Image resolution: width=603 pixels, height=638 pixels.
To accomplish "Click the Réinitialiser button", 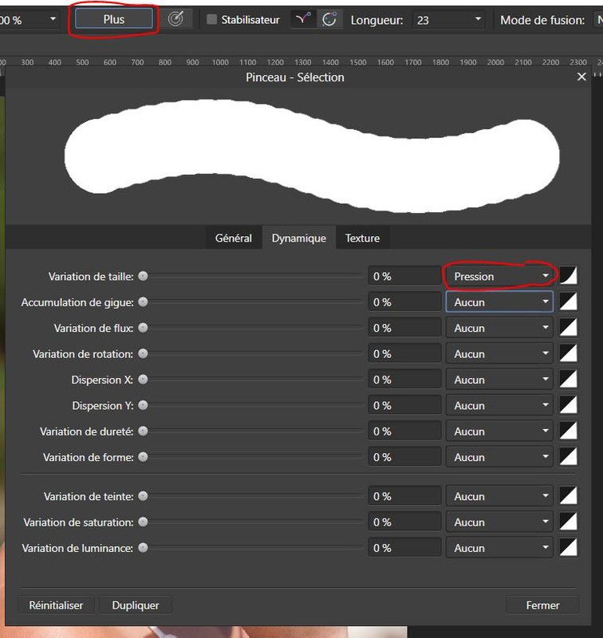I will [56, 605].
